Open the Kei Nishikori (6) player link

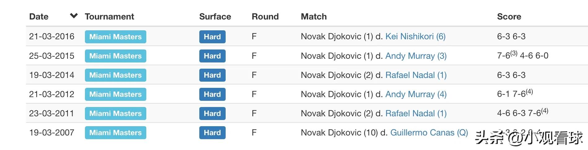coord(415,36)
